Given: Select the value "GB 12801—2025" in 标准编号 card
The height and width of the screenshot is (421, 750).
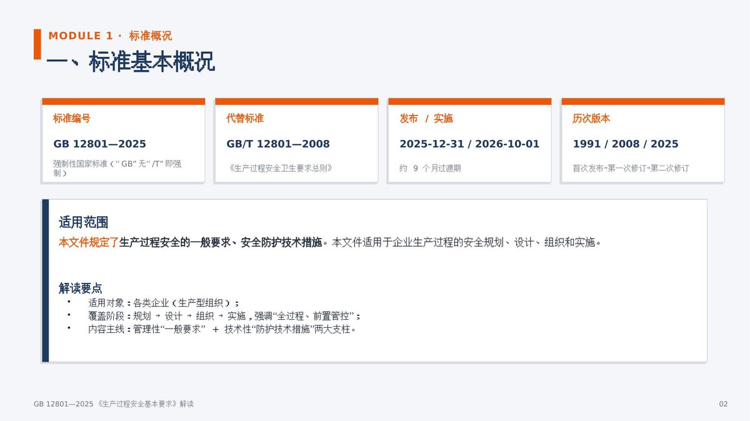Looking at the screenshot, I should click(99, 144).
